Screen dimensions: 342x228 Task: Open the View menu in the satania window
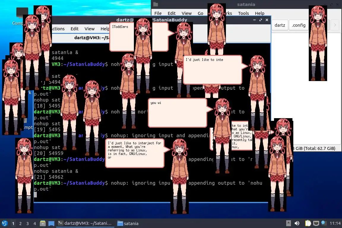coord(186,13)
